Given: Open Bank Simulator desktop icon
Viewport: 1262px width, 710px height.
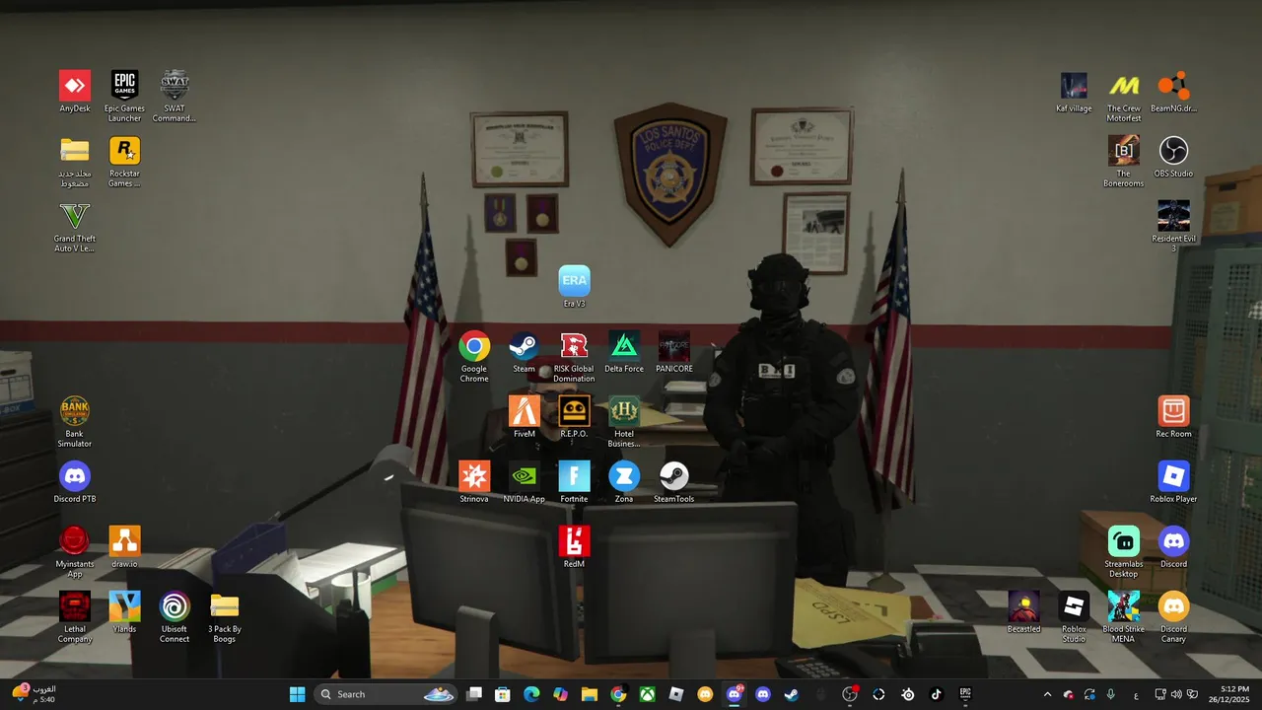Looking at the screenshot, I should (x=75, y=421).
